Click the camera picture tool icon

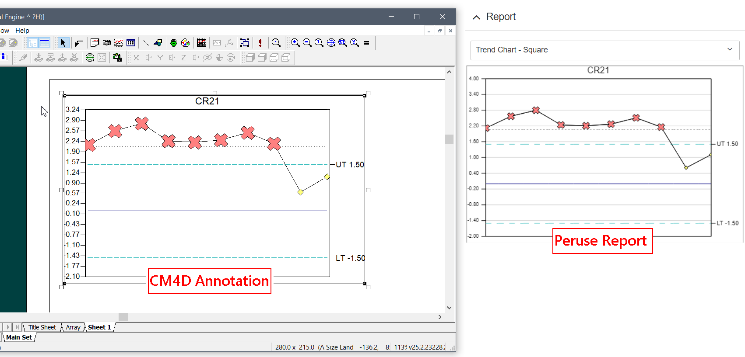coord(107,43)
